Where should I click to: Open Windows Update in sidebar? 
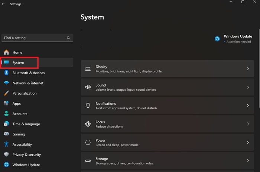tap(37, 165)
